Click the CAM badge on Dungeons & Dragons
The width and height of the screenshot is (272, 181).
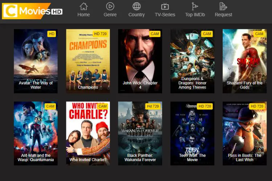(207, 34)
